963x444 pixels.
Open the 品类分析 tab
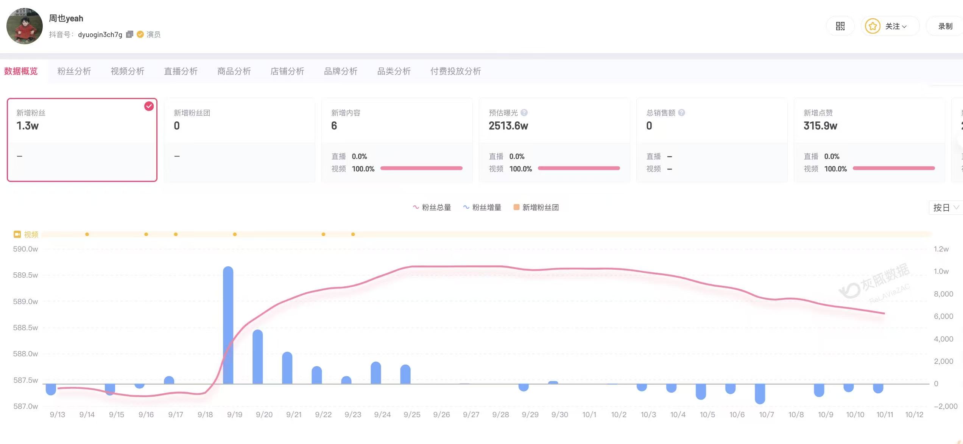click(394, 71)
